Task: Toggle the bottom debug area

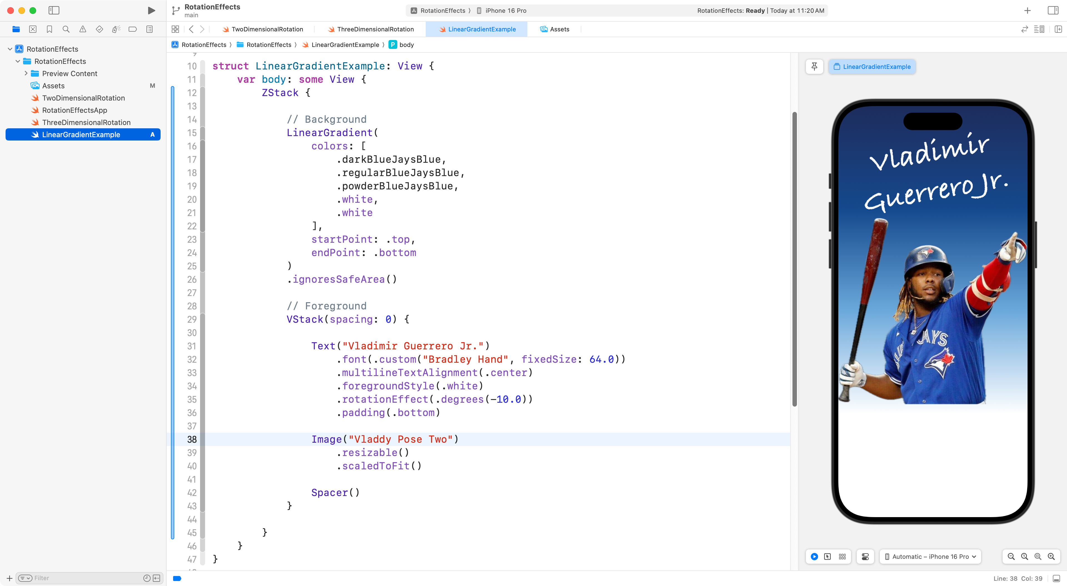Action: [x=1056, y=579]
